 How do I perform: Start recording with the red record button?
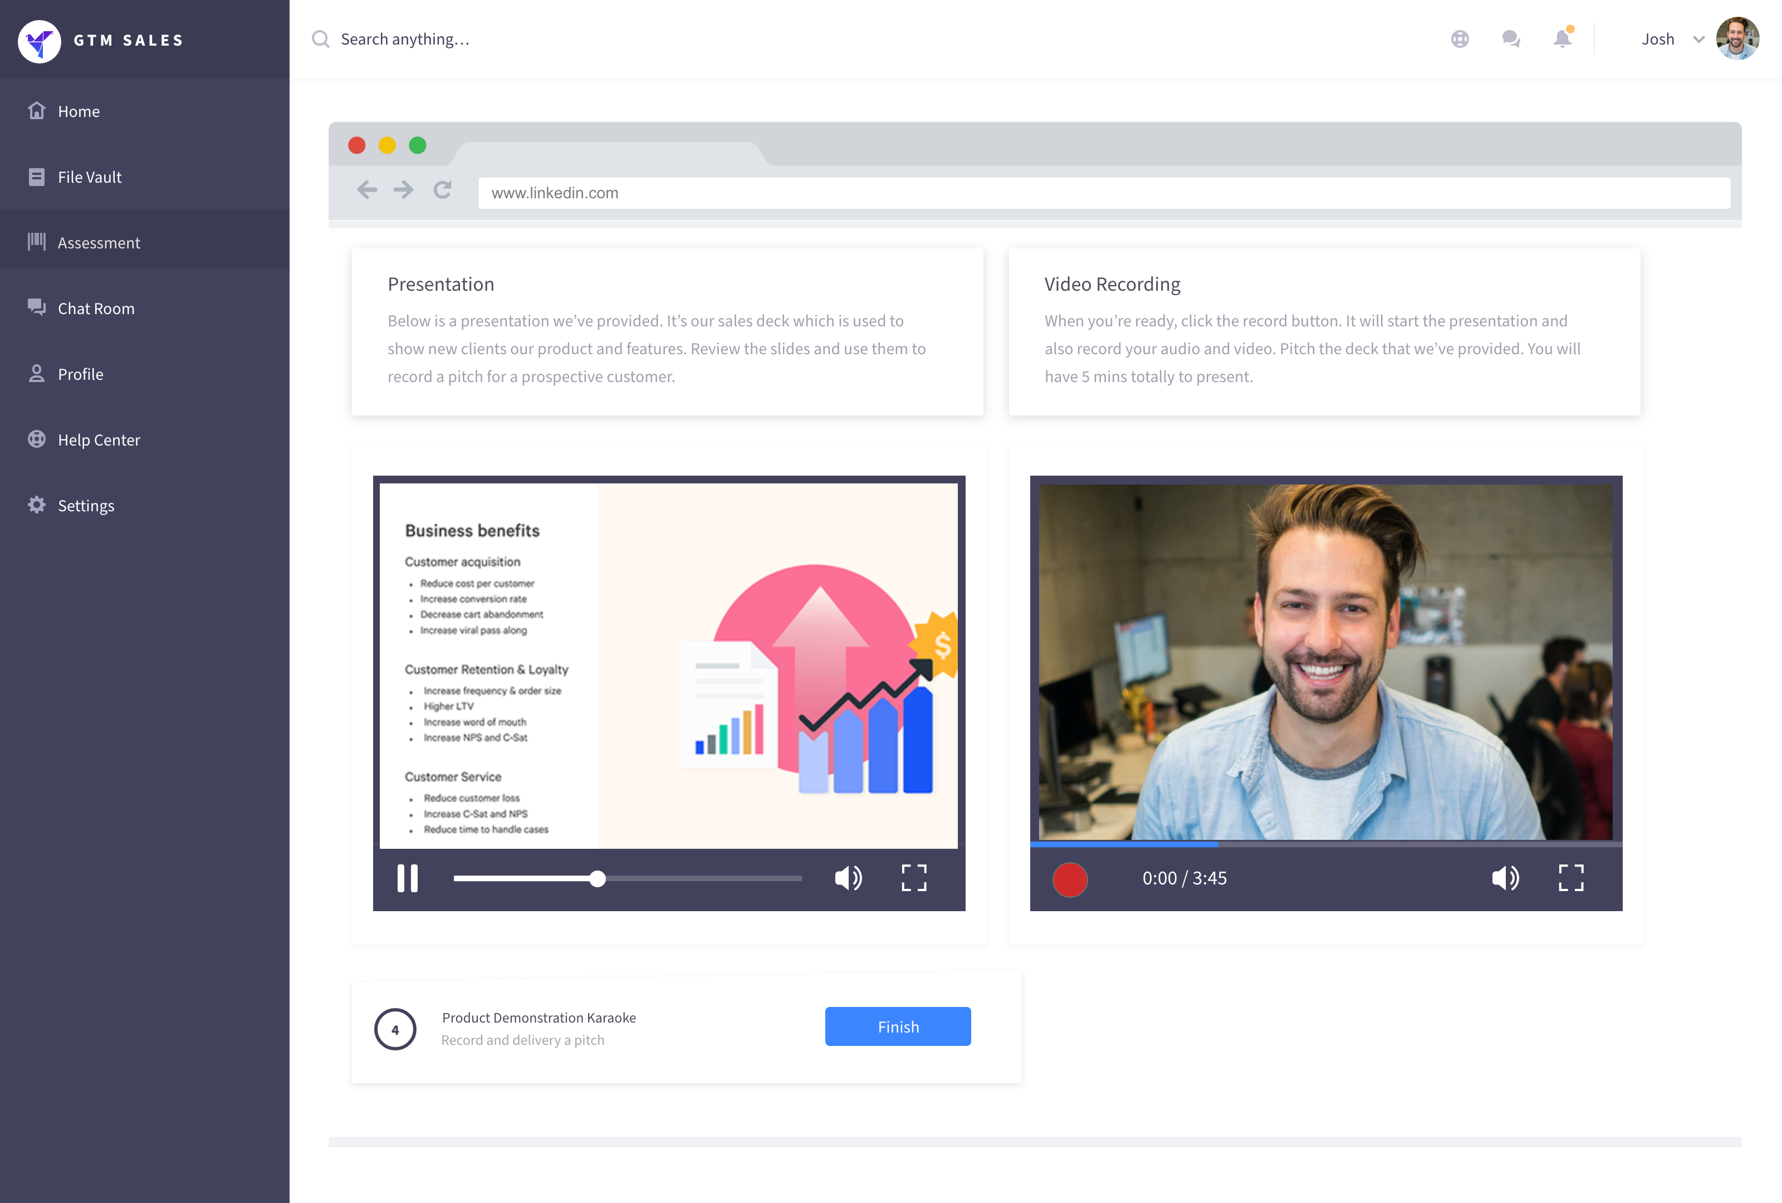point(1070,879)
